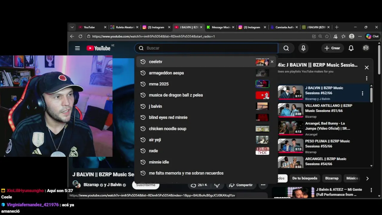Choose the 'mma 2025' suggestion
382x215 pixels.
pyautogui.click(x=206, y=84)
